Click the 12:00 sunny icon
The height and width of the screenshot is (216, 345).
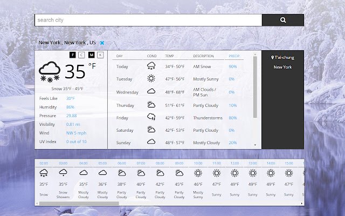coord(234,173)
